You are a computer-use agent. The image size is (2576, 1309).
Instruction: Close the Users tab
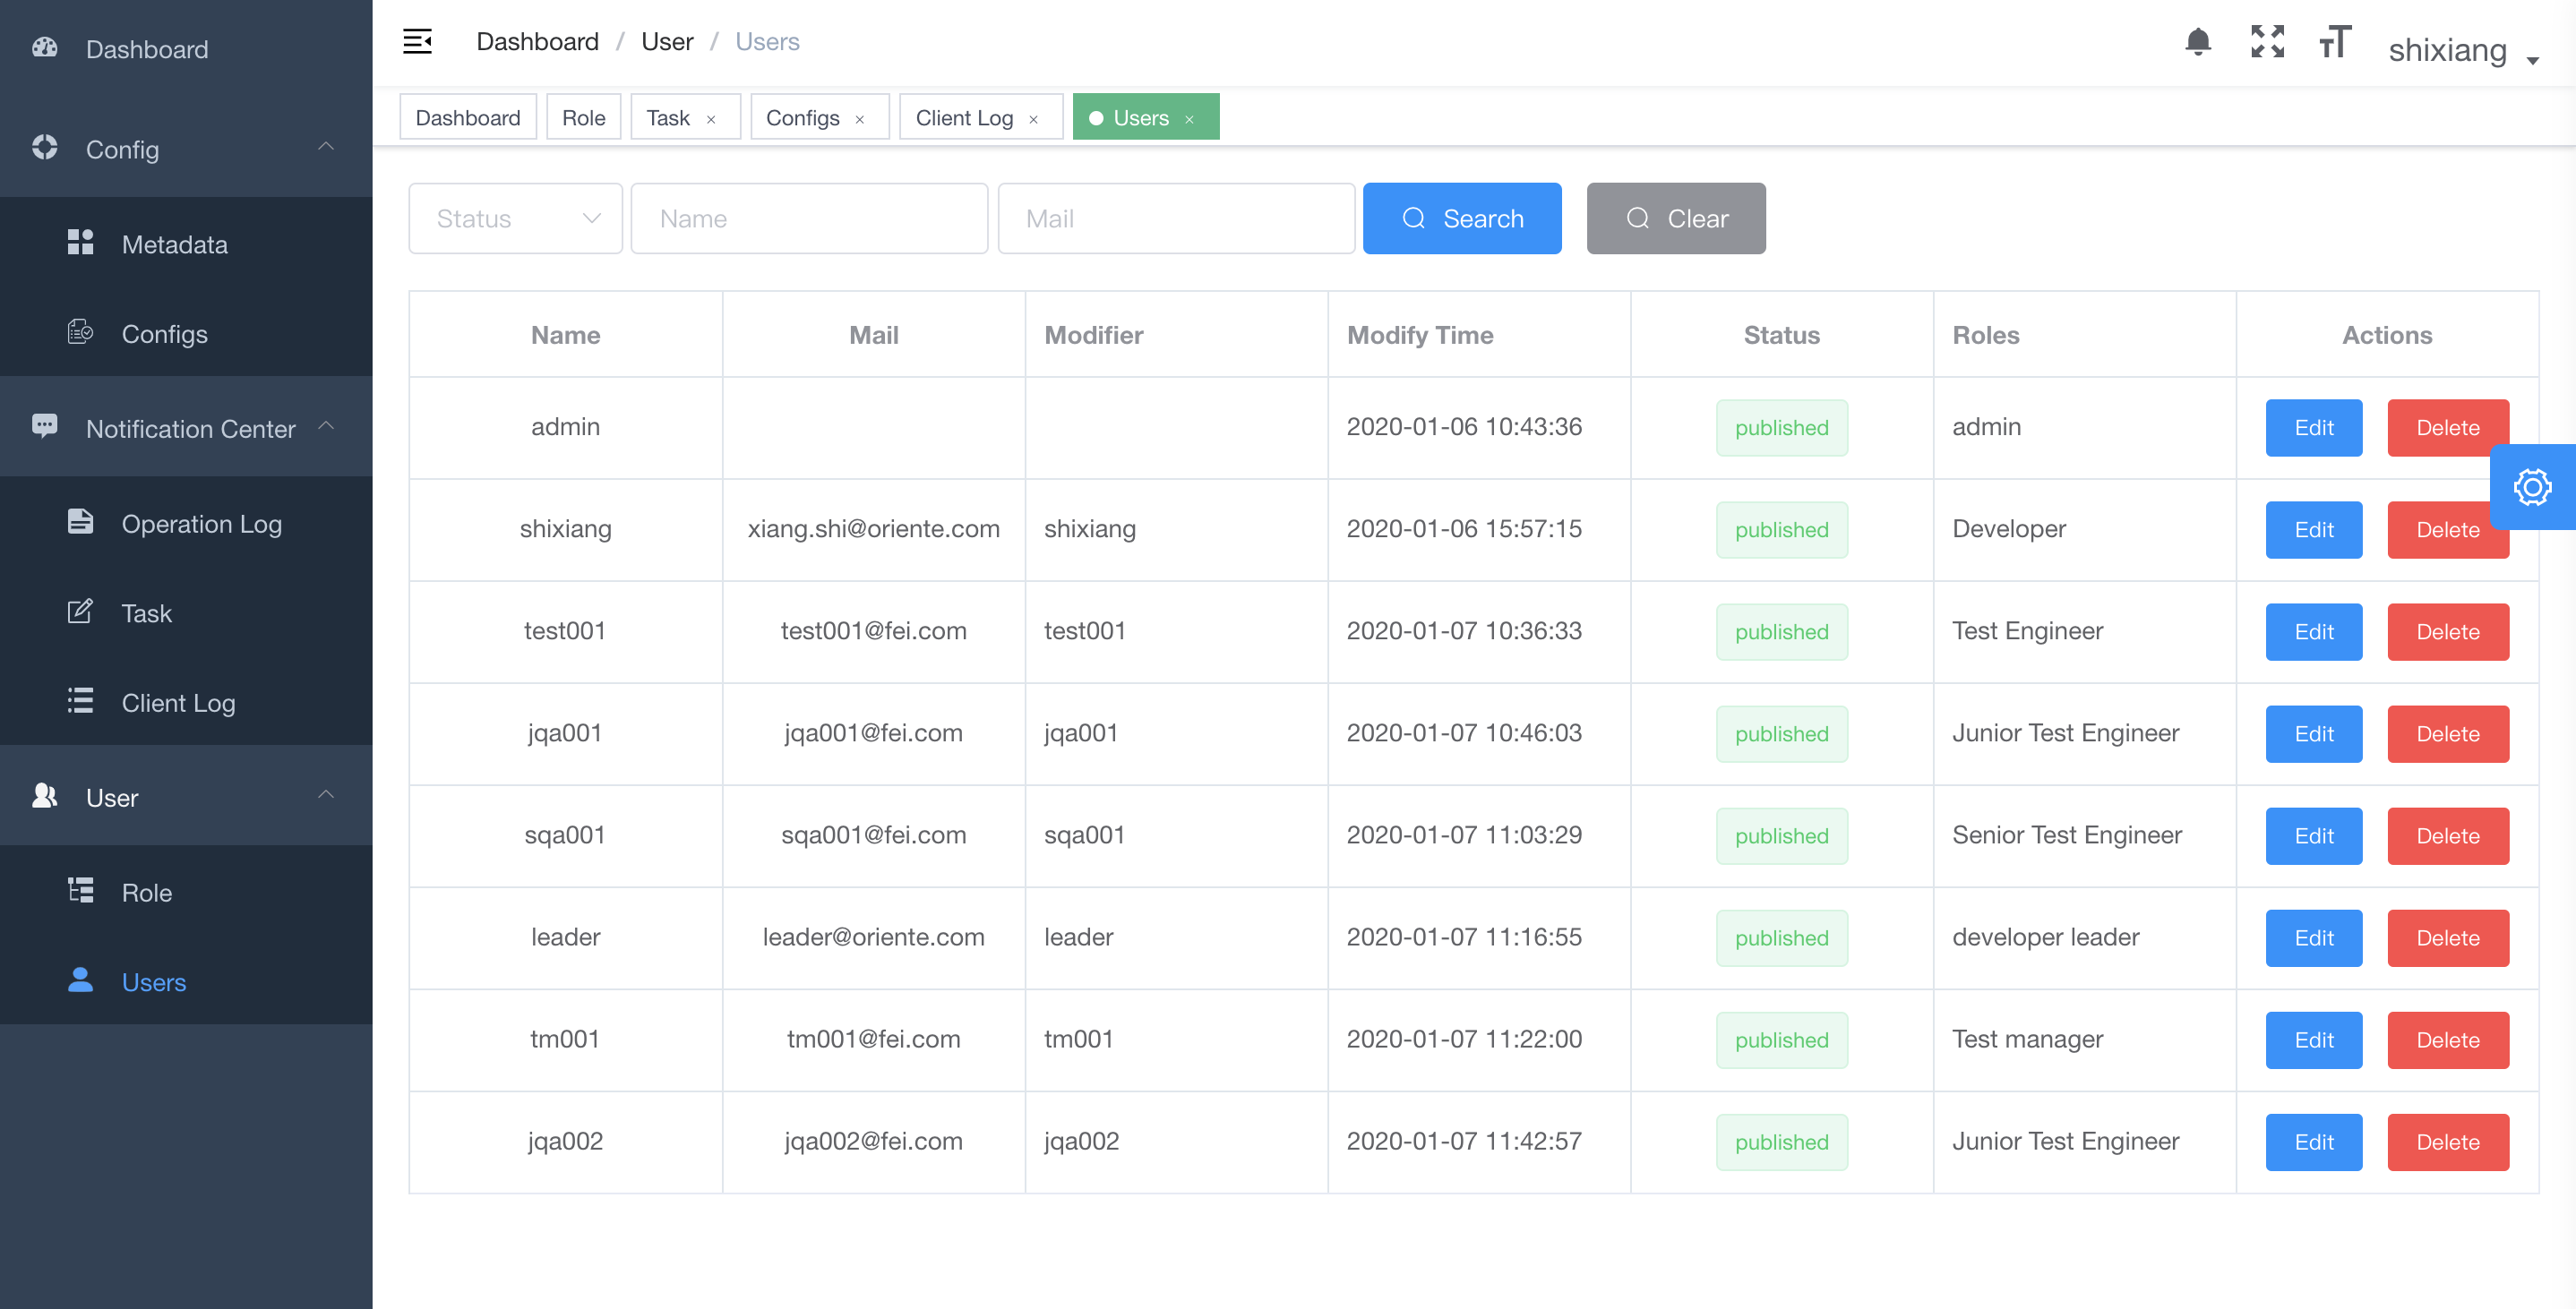1189,120
